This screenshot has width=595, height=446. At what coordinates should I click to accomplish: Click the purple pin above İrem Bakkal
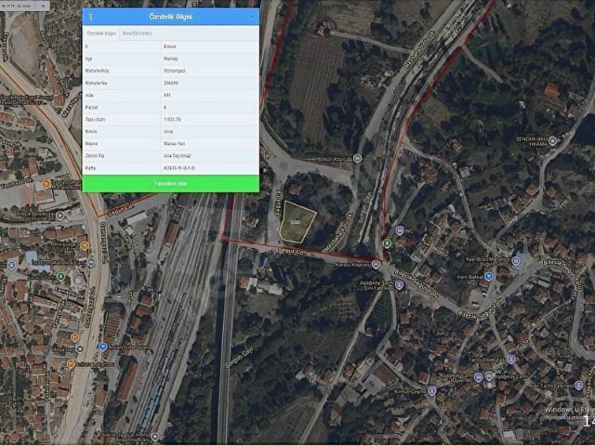tap(516, 260)
